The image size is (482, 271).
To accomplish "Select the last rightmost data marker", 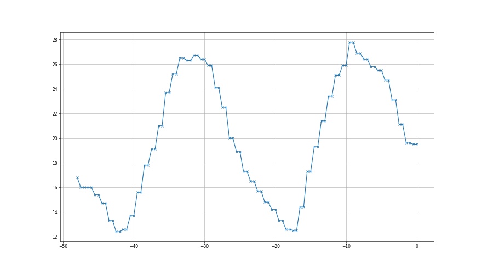I will [x=417, y=144].
